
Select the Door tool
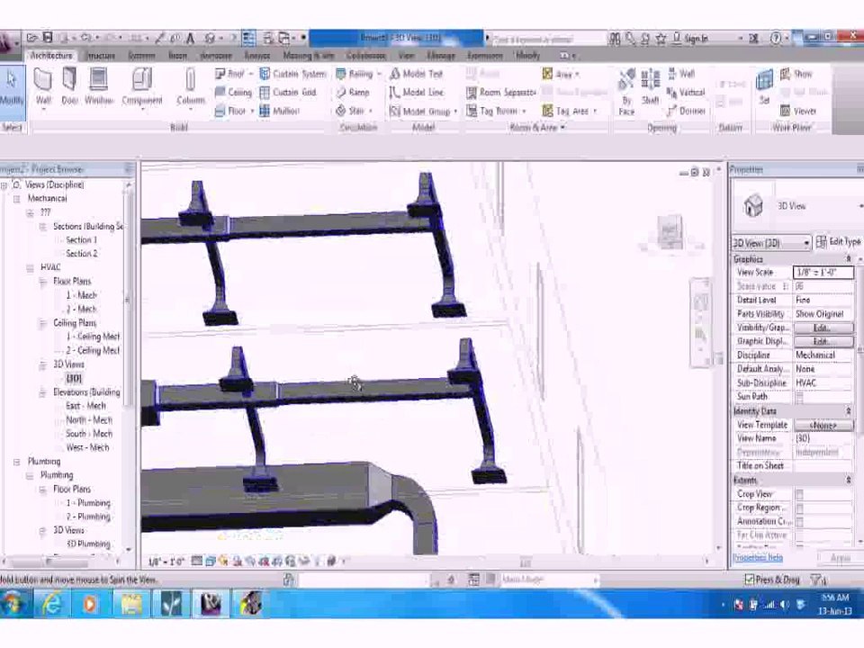[69, 87]
